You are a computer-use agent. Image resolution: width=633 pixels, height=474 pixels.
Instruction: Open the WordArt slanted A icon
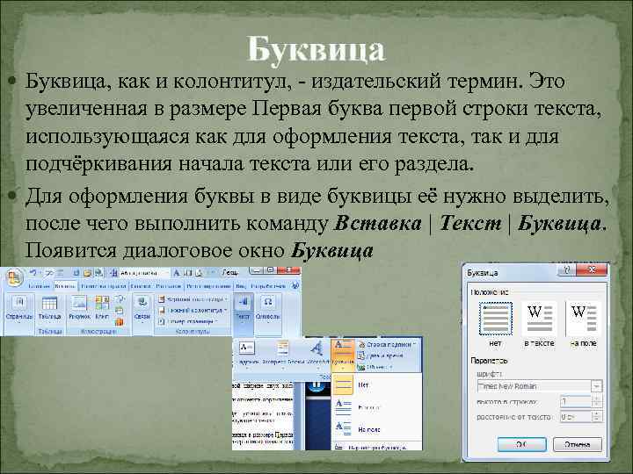316,348
